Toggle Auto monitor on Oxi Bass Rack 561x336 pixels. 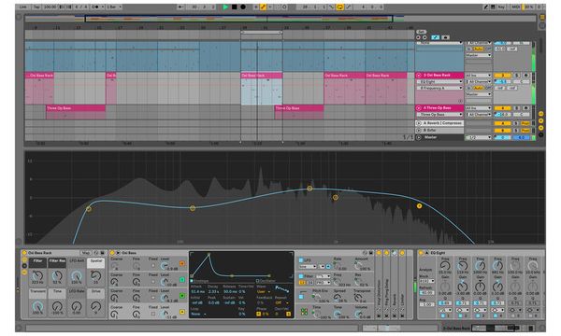479,88
